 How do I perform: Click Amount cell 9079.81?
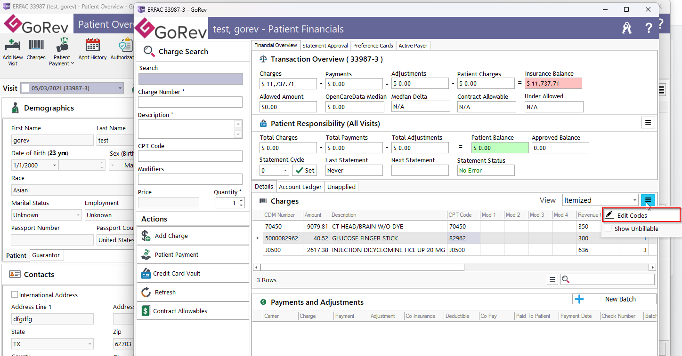[x=317, y=226]
